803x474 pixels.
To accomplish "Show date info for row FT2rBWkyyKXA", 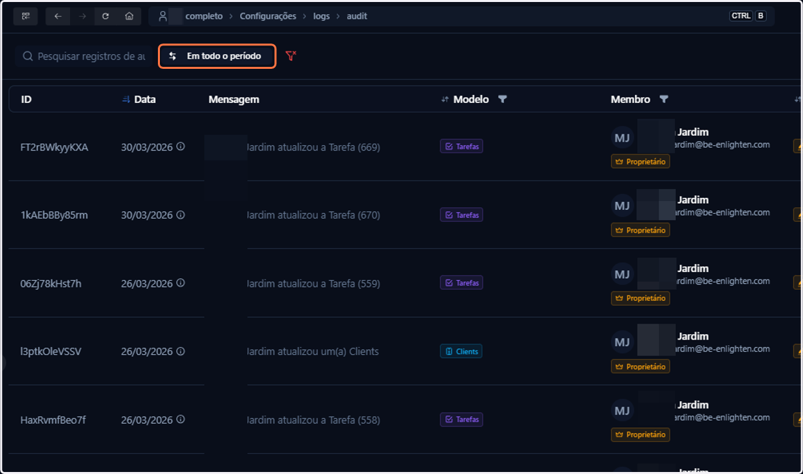I will coord(181,146).
